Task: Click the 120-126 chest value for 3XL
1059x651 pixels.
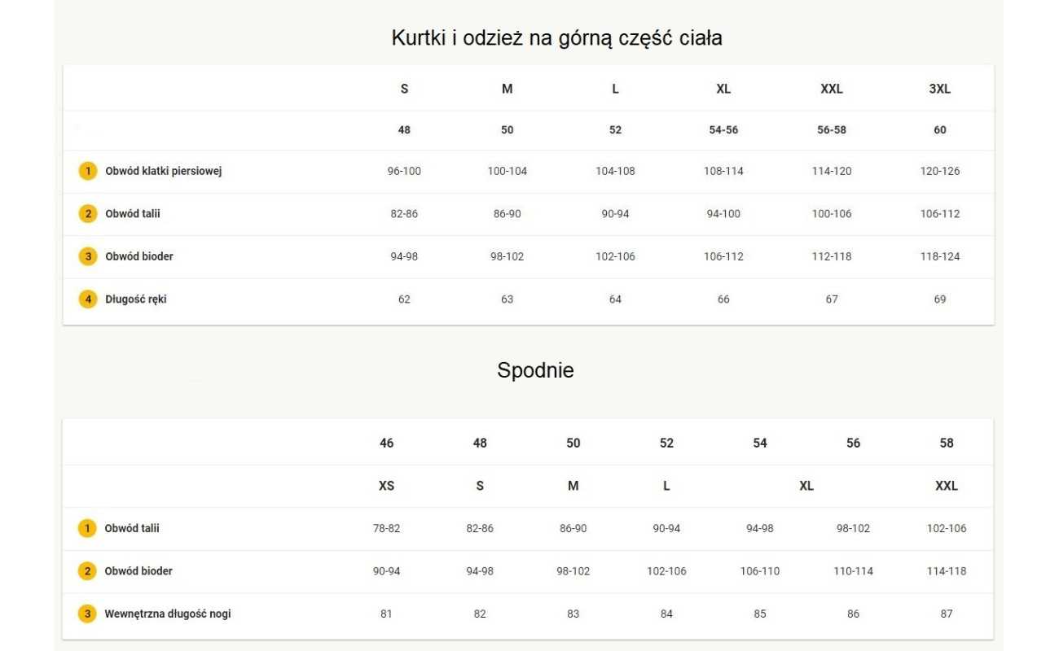Action: [x=940, y=172]
